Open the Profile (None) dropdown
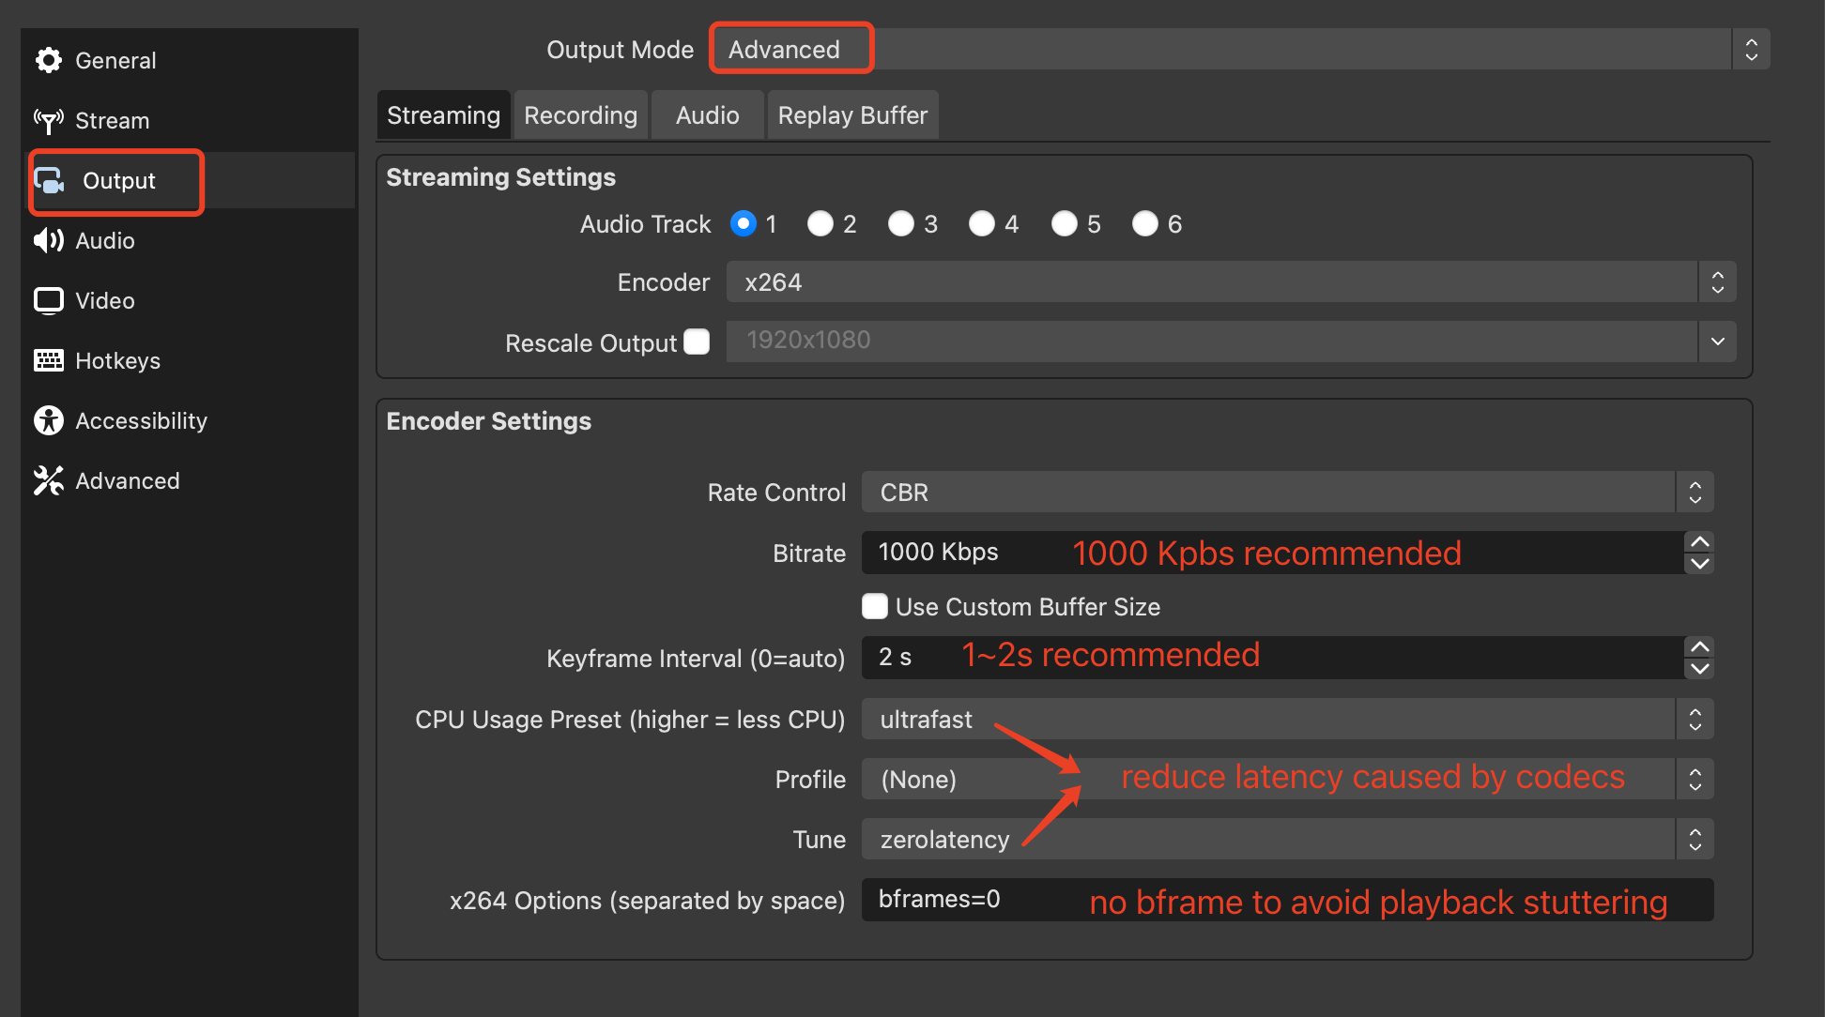The height and width of the screenshot is (1017, 1825). pos(1287,779)
